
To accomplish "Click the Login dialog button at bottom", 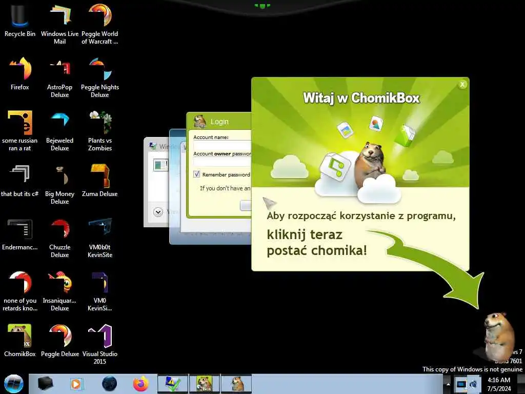I will click(246, 205).
